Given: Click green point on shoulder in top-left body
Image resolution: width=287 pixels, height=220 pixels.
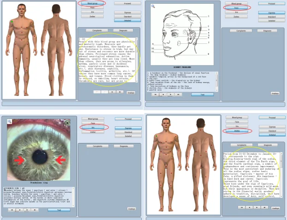Looking at the screenshot, I should click(x=12, y=22).
